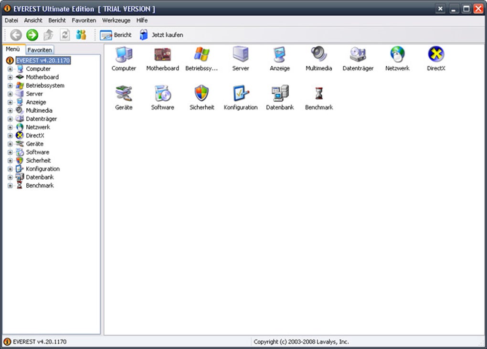Expand the Konfiguration tree node

(10, 169)
